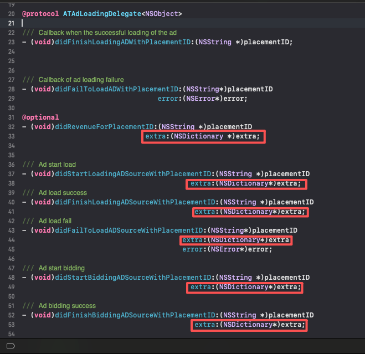Click comment 'Callback when the successful loading of the ad'
The height and width of the screenshot is (354, 365).
[x=107, y=33]
